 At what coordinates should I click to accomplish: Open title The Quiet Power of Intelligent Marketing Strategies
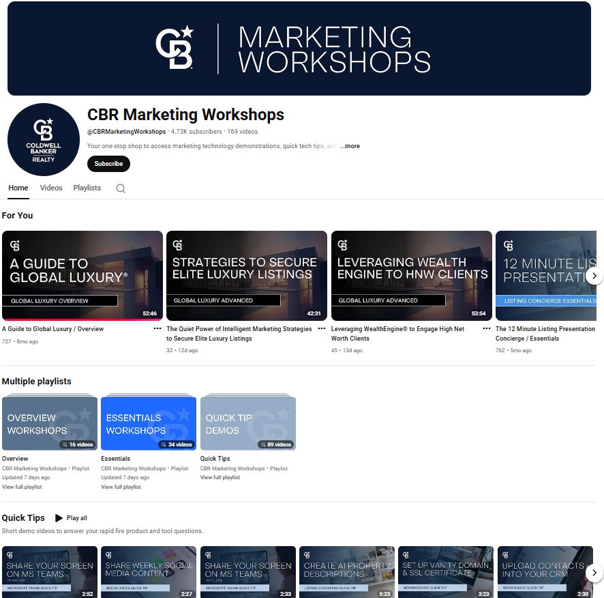[239, 333]
